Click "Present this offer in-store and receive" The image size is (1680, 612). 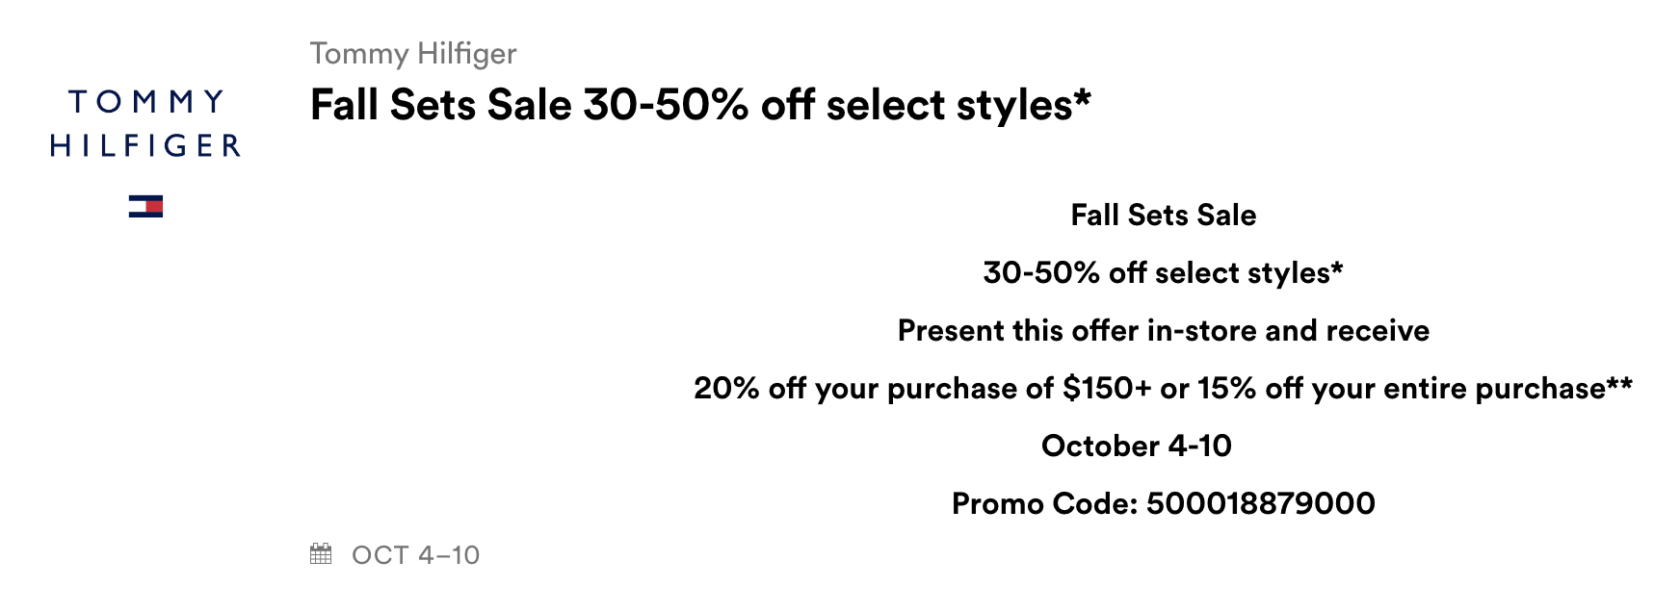[x=1163, y=330]
